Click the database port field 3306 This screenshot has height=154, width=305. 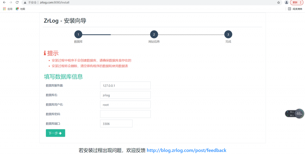[116, 124]
